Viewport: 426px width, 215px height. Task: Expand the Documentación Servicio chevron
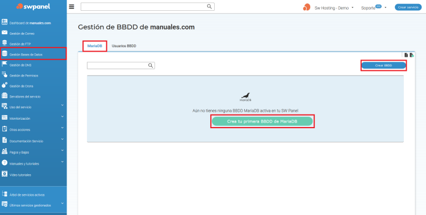(x=62, y=139)
